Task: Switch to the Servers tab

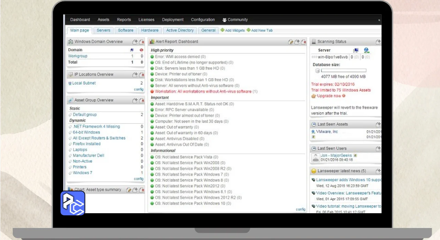Action: click(x=103, y=31)
